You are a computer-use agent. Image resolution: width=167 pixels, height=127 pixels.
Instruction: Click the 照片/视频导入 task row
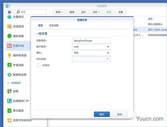[150, 24]
